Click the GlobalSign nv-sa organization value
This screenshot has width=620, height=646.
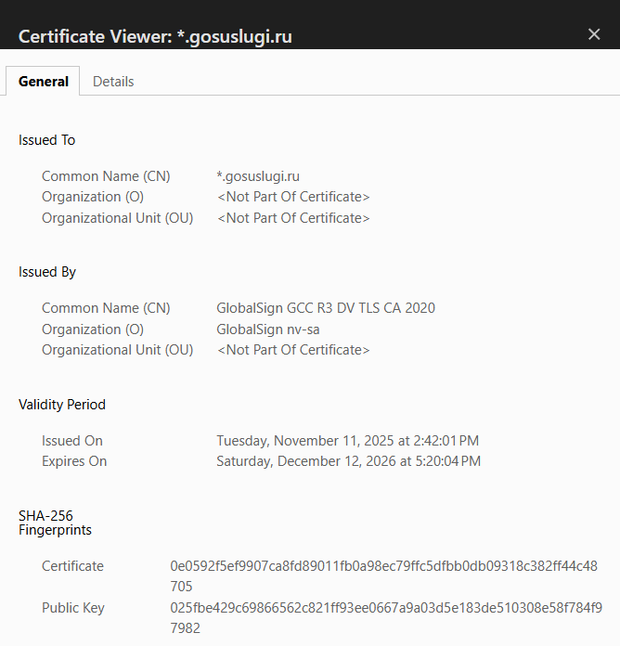coord(268,329)
